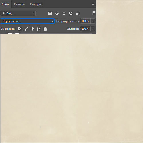Lock position move icon
The height and width of the screenshot is (143, 143).
pos(32,29)
